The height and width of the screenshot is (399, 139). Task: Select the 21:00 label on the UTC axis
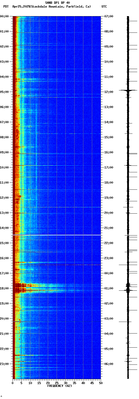[109, 228]
